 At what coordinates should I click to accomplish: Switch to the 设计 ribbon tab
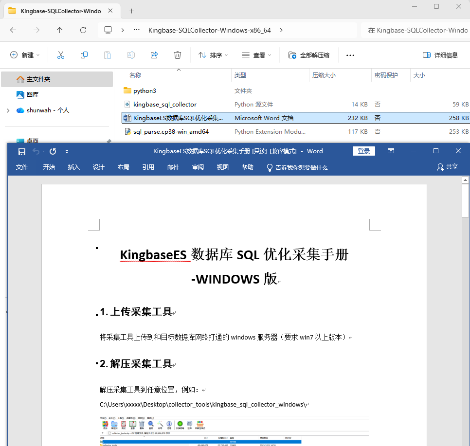pos(99,167)
